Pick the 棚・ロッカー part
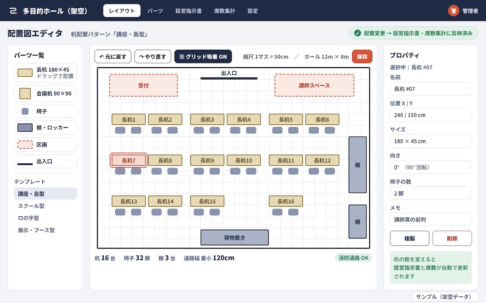 [x=45, y=128]
